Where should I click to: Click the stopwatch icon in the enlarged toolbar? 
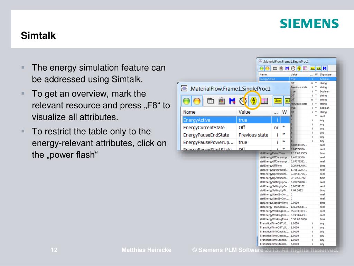243,101
